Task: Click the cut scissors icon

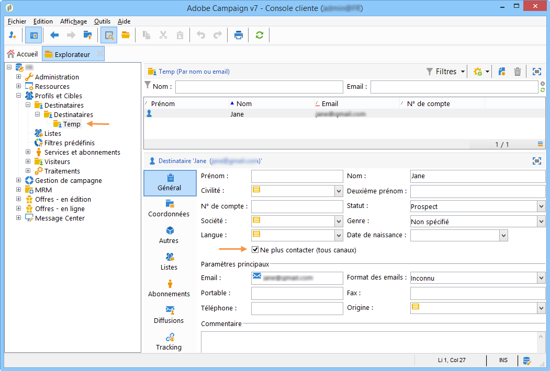Action: point(163,35)
